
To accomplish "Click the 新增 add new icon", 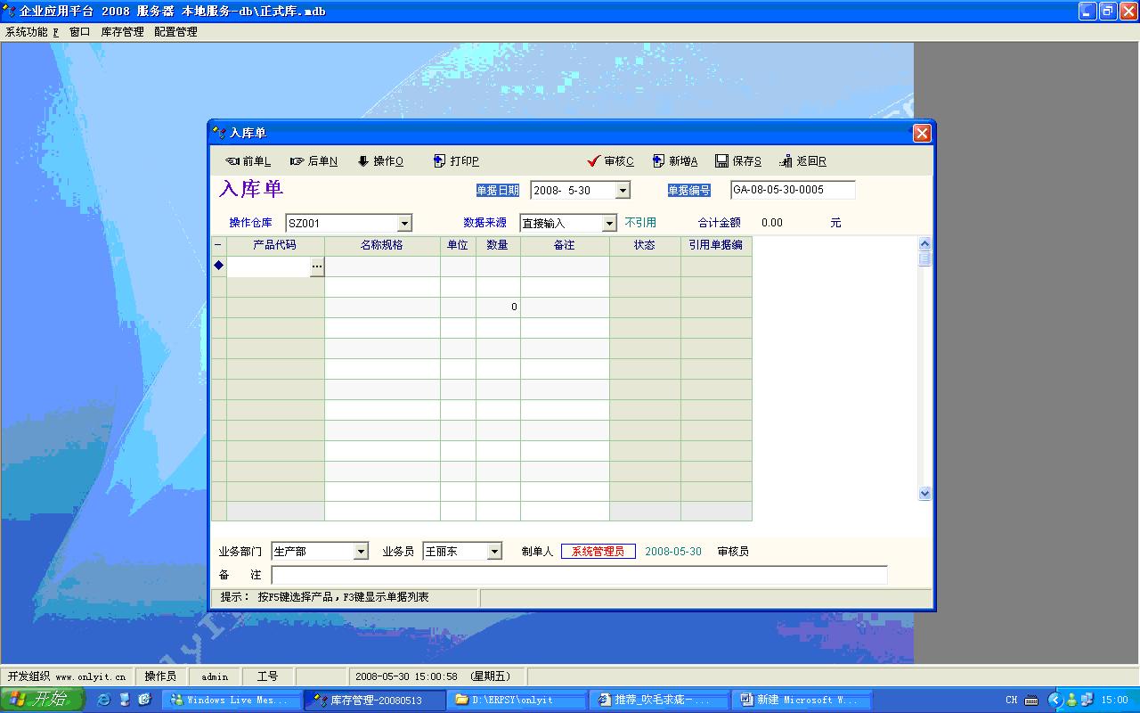I will click(659, 161).
